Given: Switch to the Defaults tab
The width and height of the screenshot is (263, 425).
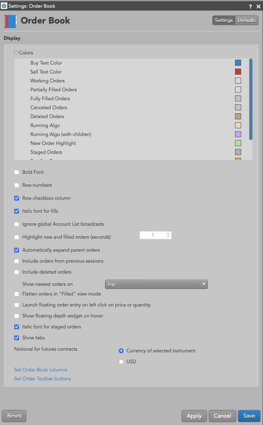Looking at the screenshot, I should [246, 20].
